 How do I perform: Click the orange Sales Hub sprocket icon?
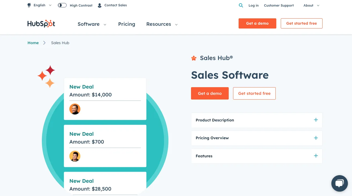pyautogui.click(x=194, y=58)
